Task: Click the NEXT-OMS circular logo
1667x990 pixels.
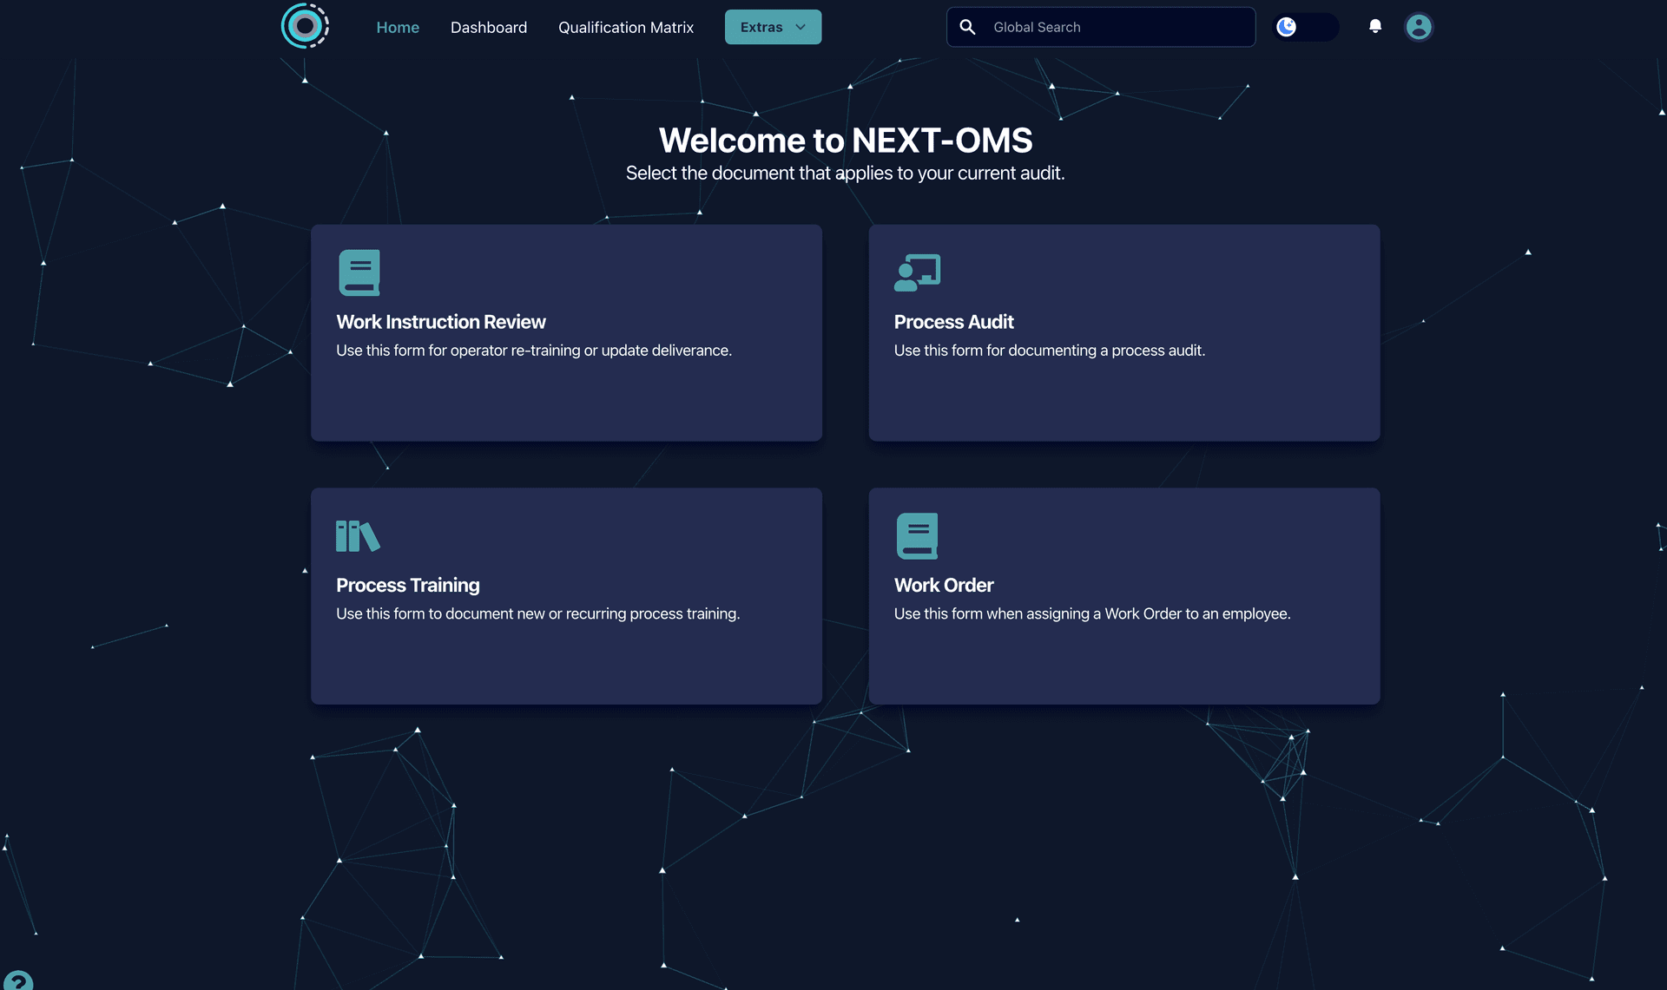Action: (x=305, y=26)
